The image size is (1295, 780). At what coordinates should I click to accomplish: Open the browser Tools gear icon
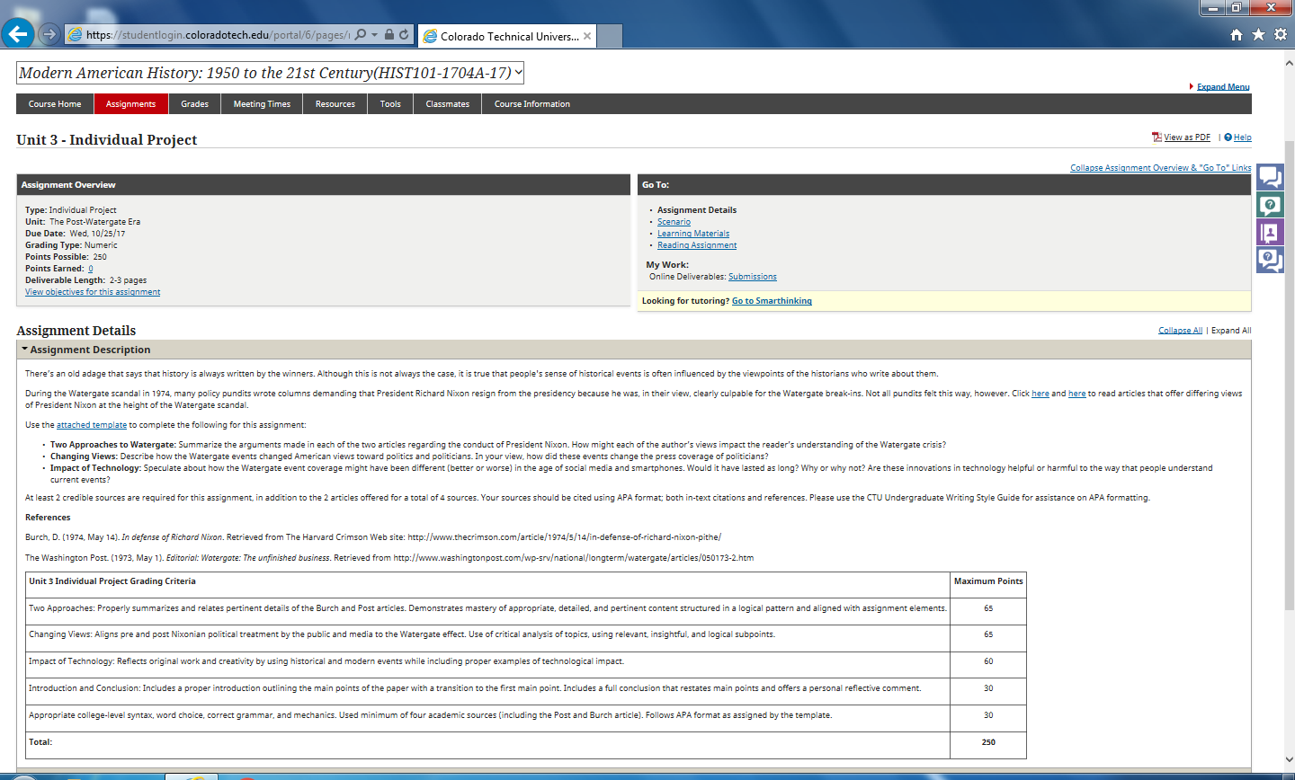pos(1280,34)
